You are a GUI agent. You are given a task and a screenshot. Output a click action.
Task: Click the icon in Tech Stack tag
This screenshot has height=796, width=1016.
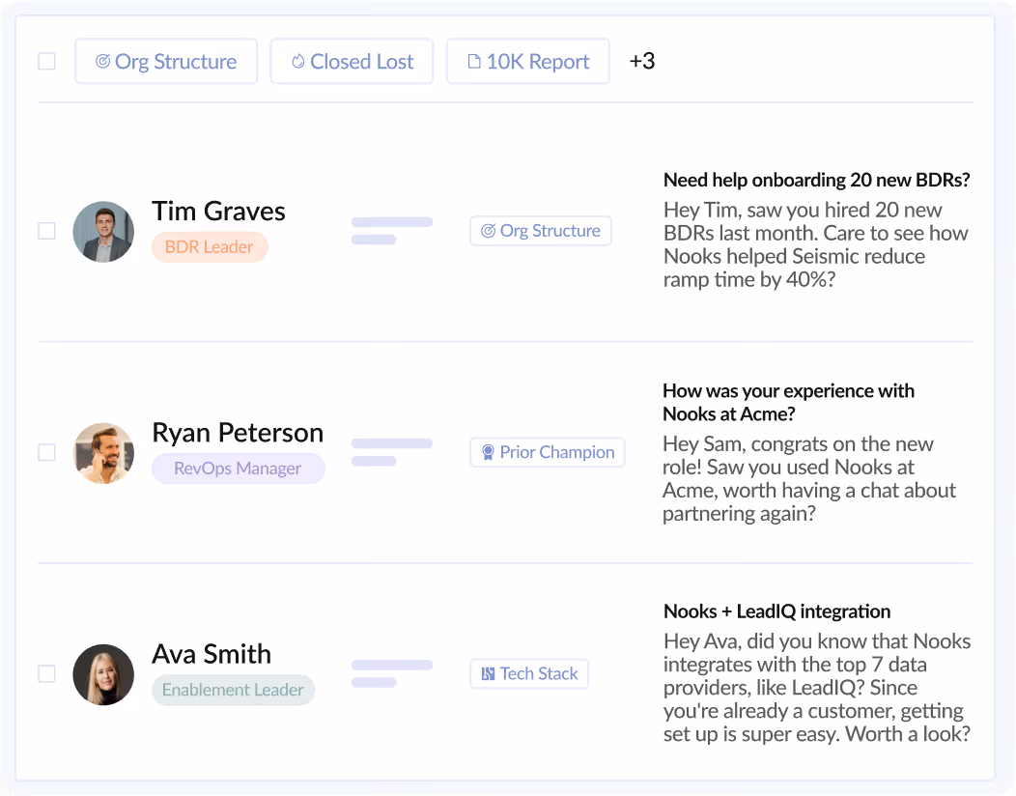coord(489,674)
